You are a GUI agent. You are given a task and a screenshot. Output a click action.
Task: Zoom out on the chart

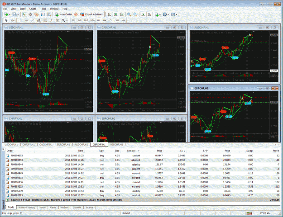point(135,14)
